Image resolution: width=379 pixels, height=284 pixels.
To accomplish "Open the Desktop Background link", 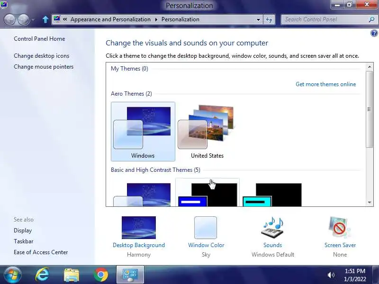I will [x=139, y=245].
